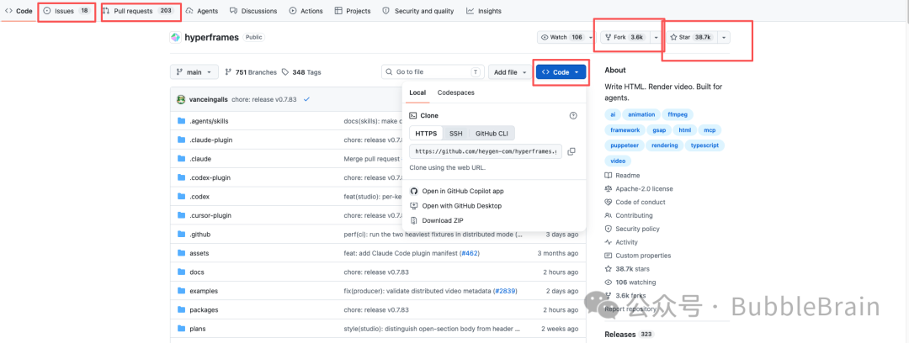Open the .codex-plugin folder
Viewport: 909px width, 343px height.
210,178
